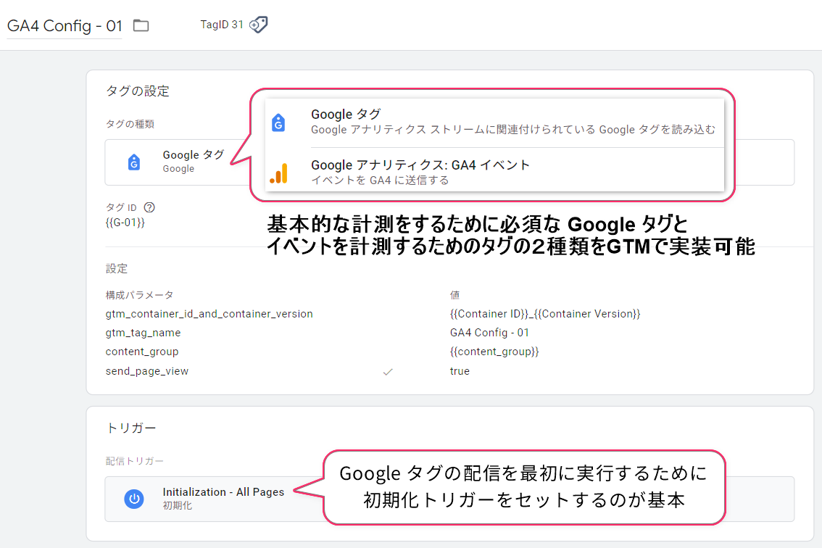822x548 pixels.
Task: Select Google タグ option in the tag list
Action: tap(495, 123)
